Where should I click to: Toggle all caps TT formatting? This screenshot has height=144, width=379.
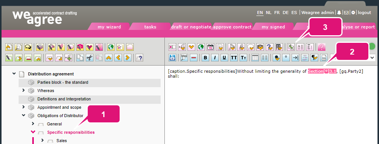coord(234,57)
